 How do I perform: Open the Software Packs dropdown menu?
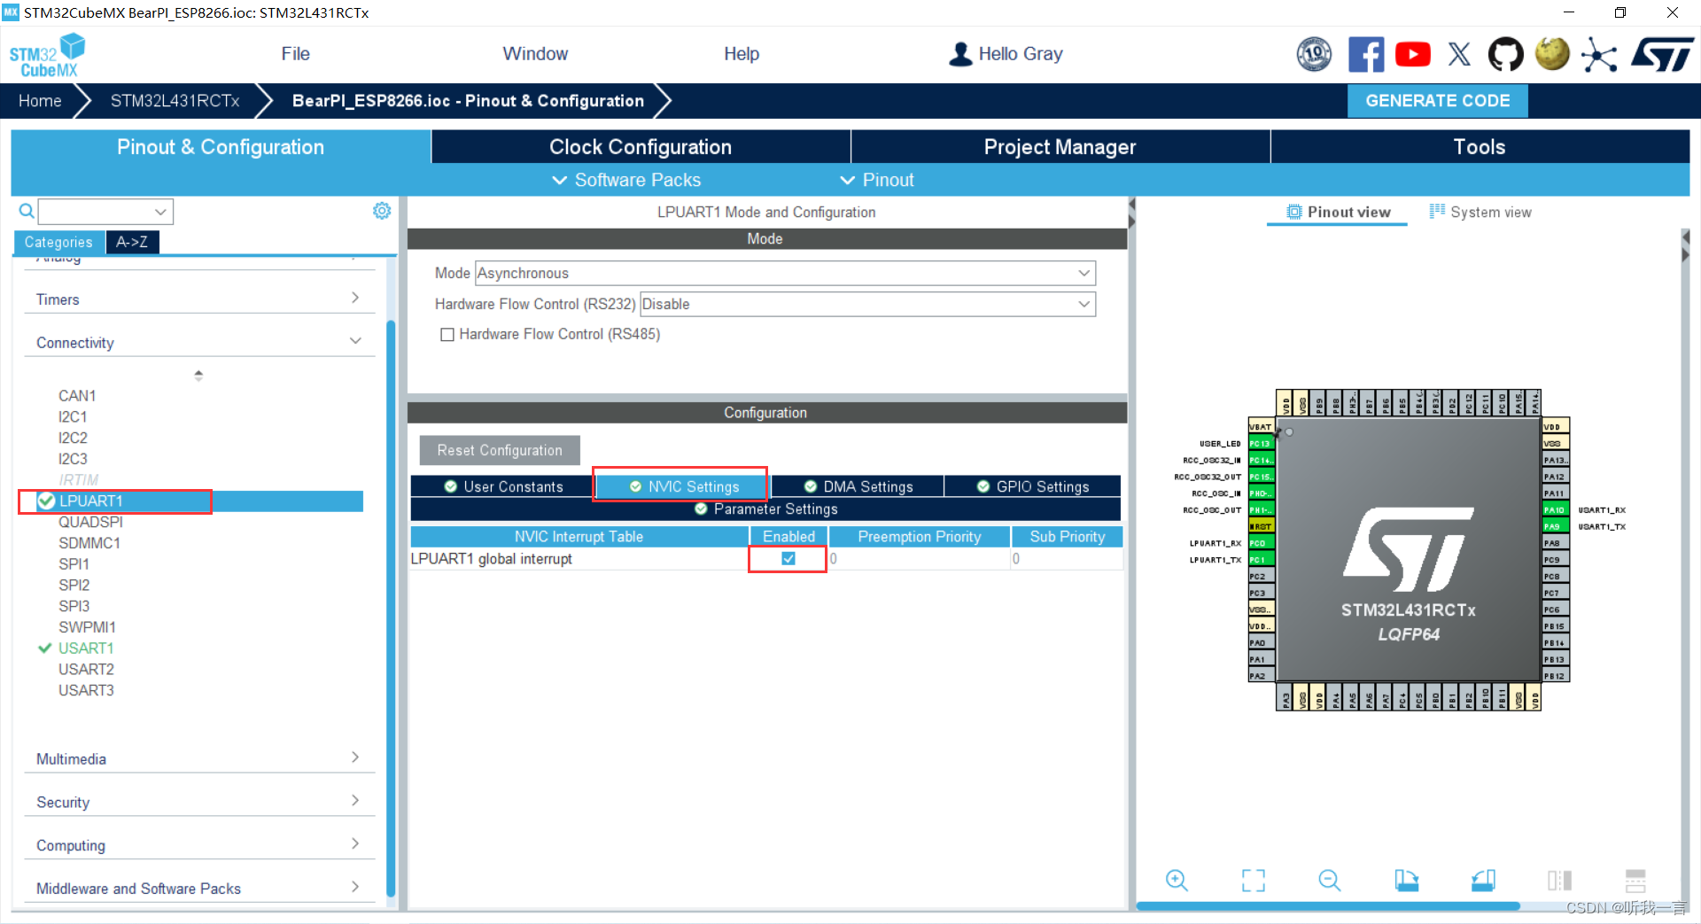tap(626, 180)
